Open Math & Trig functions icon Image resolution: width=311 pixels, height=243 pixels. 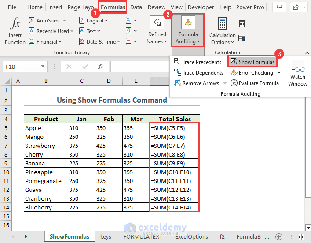[128, 31]
